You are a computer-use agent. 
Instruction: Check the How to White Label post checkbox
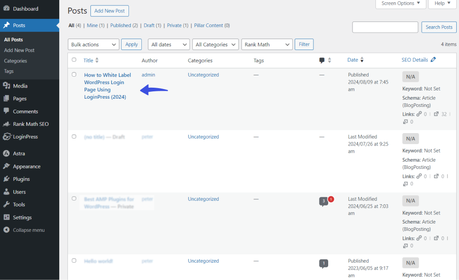74,74
